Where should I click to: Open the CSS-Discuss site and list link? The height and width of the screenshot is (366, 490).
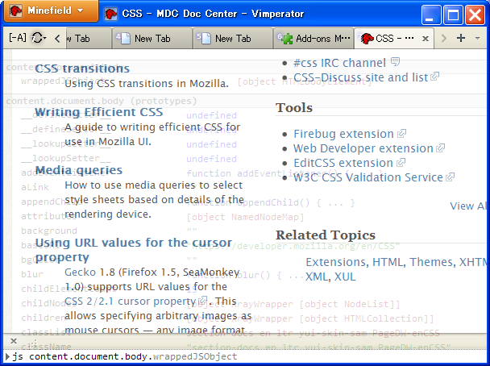[360, 77]
